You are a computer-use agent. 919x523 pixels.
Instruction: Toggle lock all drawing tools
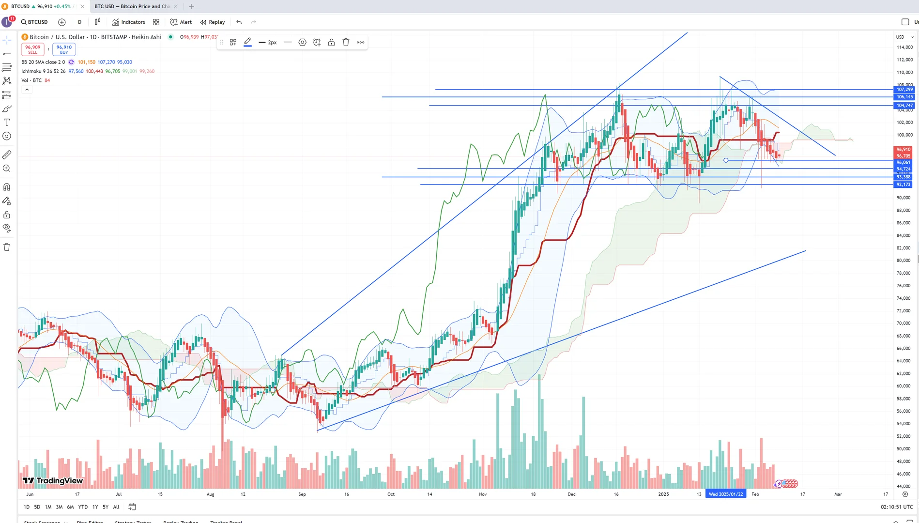click(x=7, y=215)
